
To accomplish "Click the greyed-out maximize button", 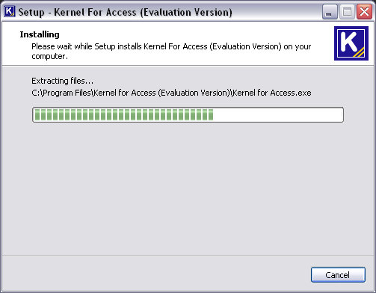I will (347, 12).
